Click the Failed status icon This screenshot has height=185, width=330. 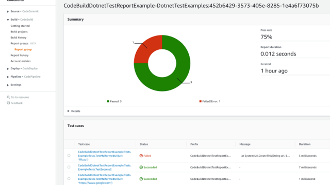tap(141, 156)
